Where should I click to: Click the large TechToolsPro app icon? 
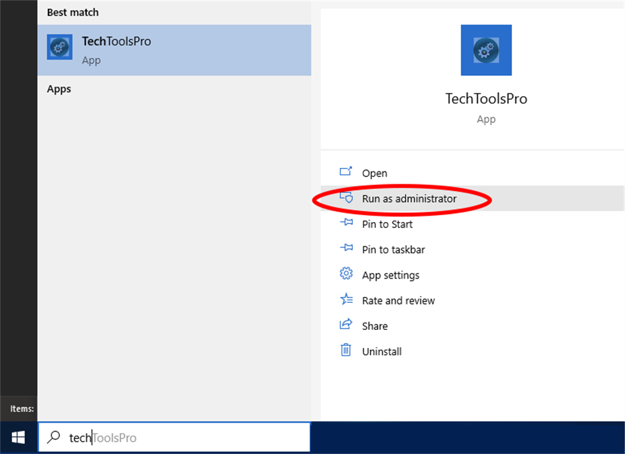485,50
